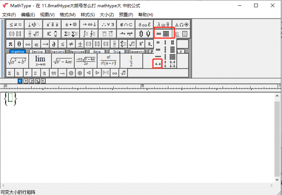Insert the square root of 2 symbol
The height and width of the screenshot is (195, 282).
pos(123,73)
